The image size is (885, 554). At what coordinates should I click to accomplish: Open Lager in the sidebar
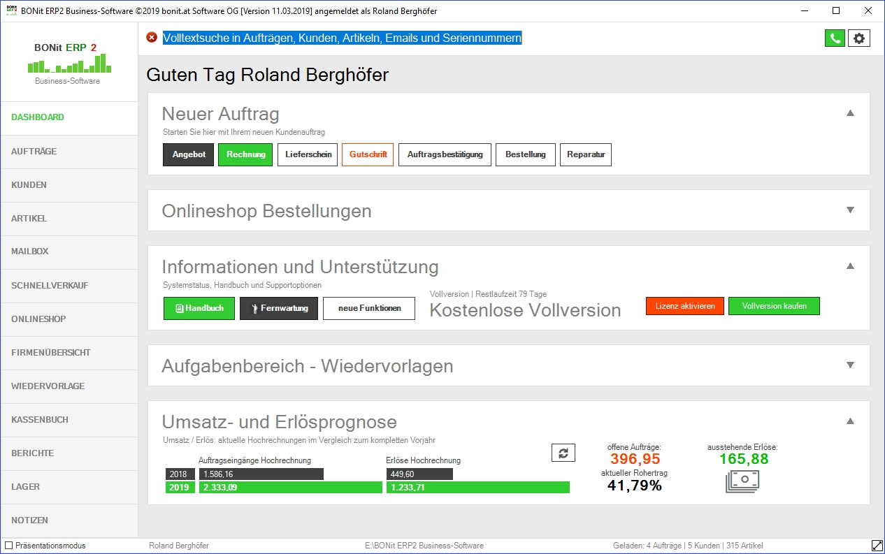(69, 487)
